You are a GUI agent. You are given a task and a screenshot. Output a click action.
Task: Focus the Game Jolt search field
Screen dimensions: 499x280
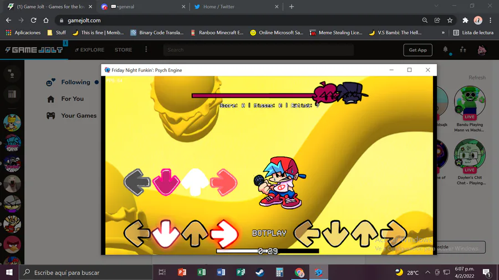pos(258,50)
